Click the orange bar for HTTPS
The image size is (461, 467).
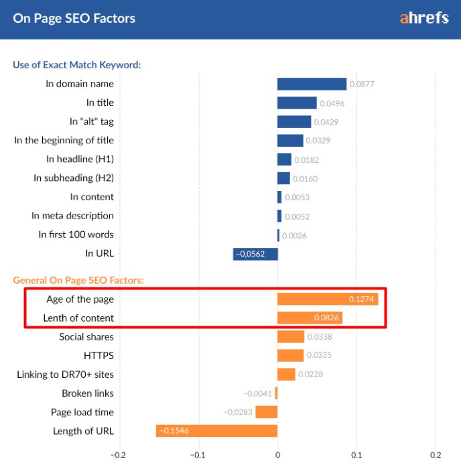[291, 356]
